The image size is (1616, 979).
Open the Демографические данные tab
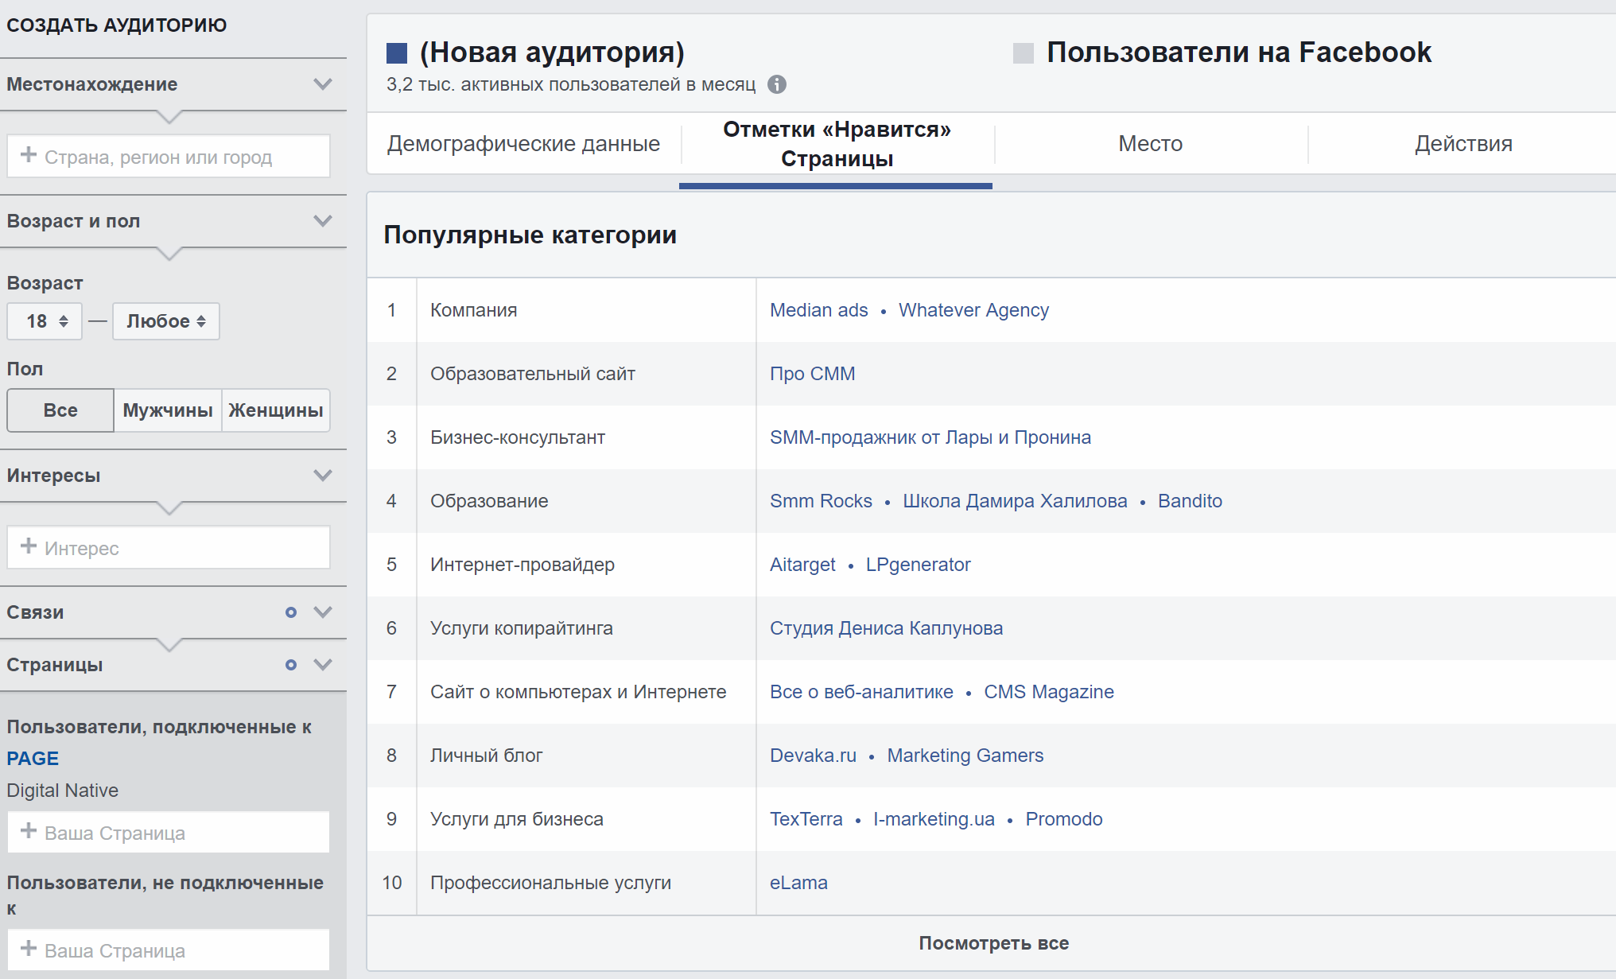coord(523,144)
